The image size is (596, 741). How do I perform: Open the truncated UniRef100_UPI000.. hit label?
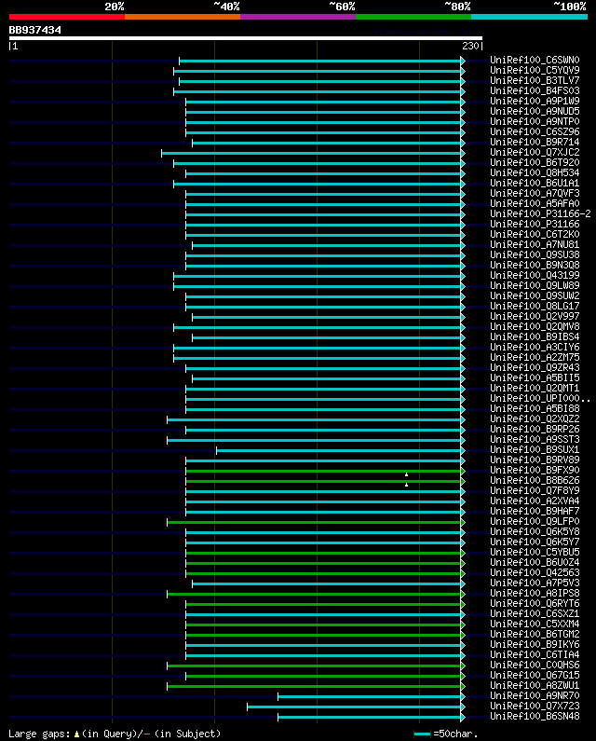540,398
